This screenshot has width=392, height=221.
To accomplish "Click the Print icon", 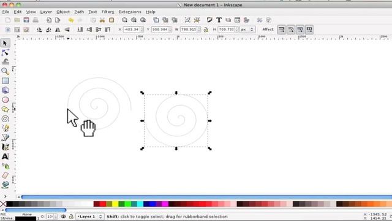I will pos(36,20).
